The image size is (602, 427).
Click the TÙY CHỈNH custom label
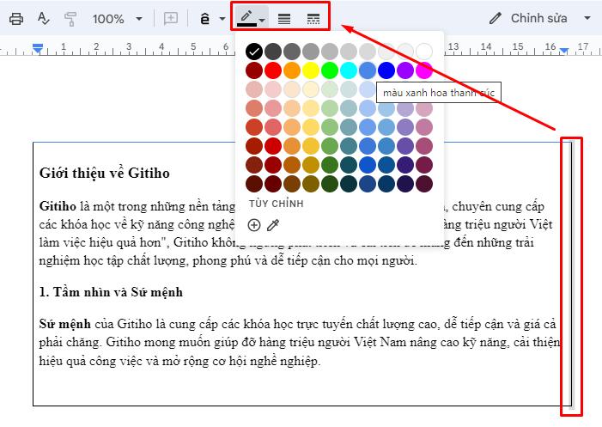pyautogui.click(x=276, y=204)
